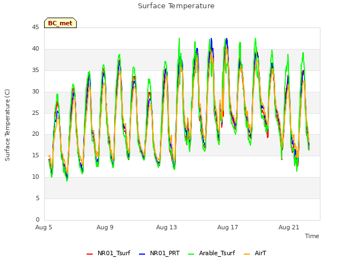Image resolution: width=353 pixels, height=264 pixels.
Task: Click the 25 y-axis tick label
Action: click(35, 113)
